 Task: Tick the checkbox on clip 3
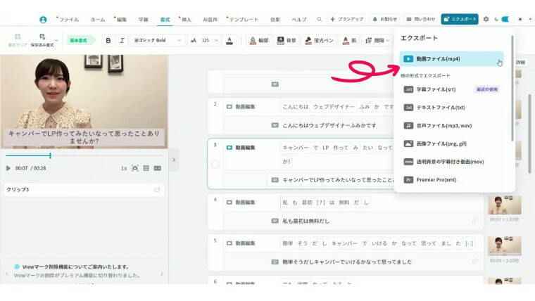pyautogui.click(x=215, y=165)
